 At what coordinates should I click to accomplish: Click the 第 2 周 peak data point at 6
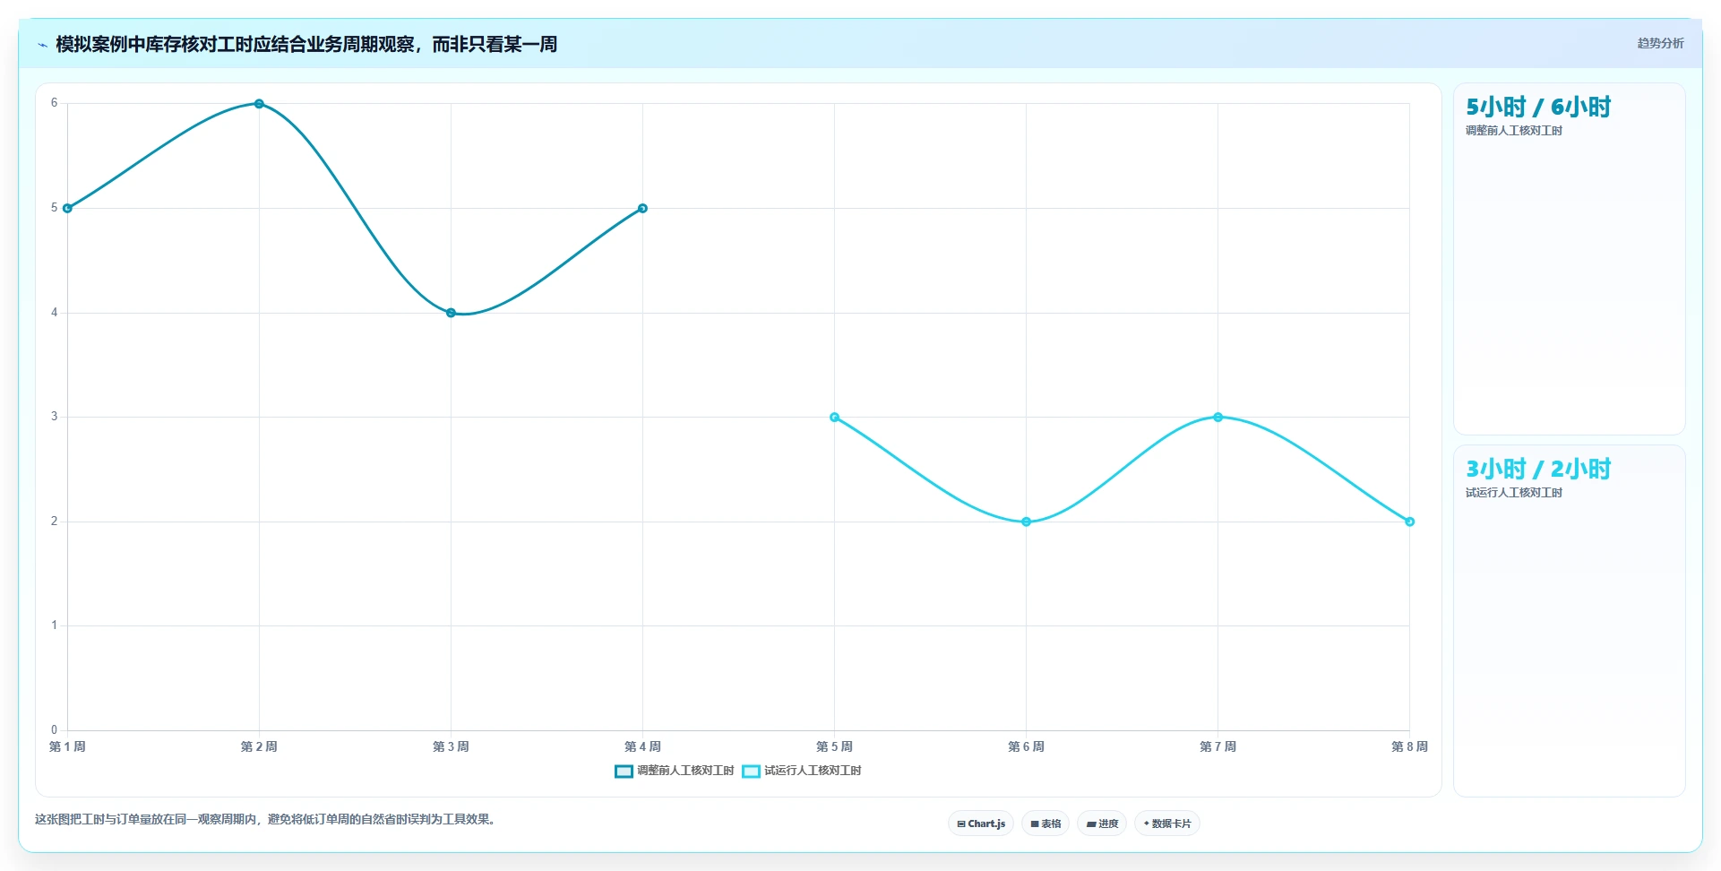259,104
